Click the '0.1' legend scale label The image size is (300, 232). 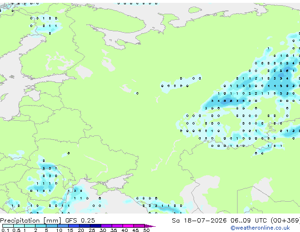5,230
